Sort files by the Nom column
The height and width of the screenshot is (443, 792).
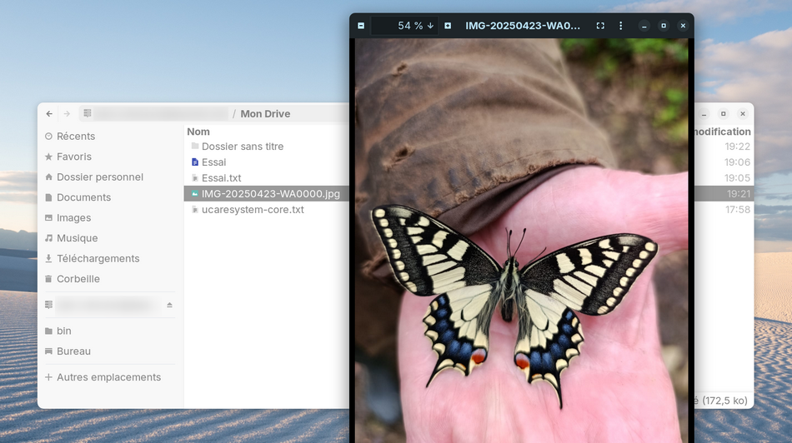pyautogui.click(x=198, y=132)
